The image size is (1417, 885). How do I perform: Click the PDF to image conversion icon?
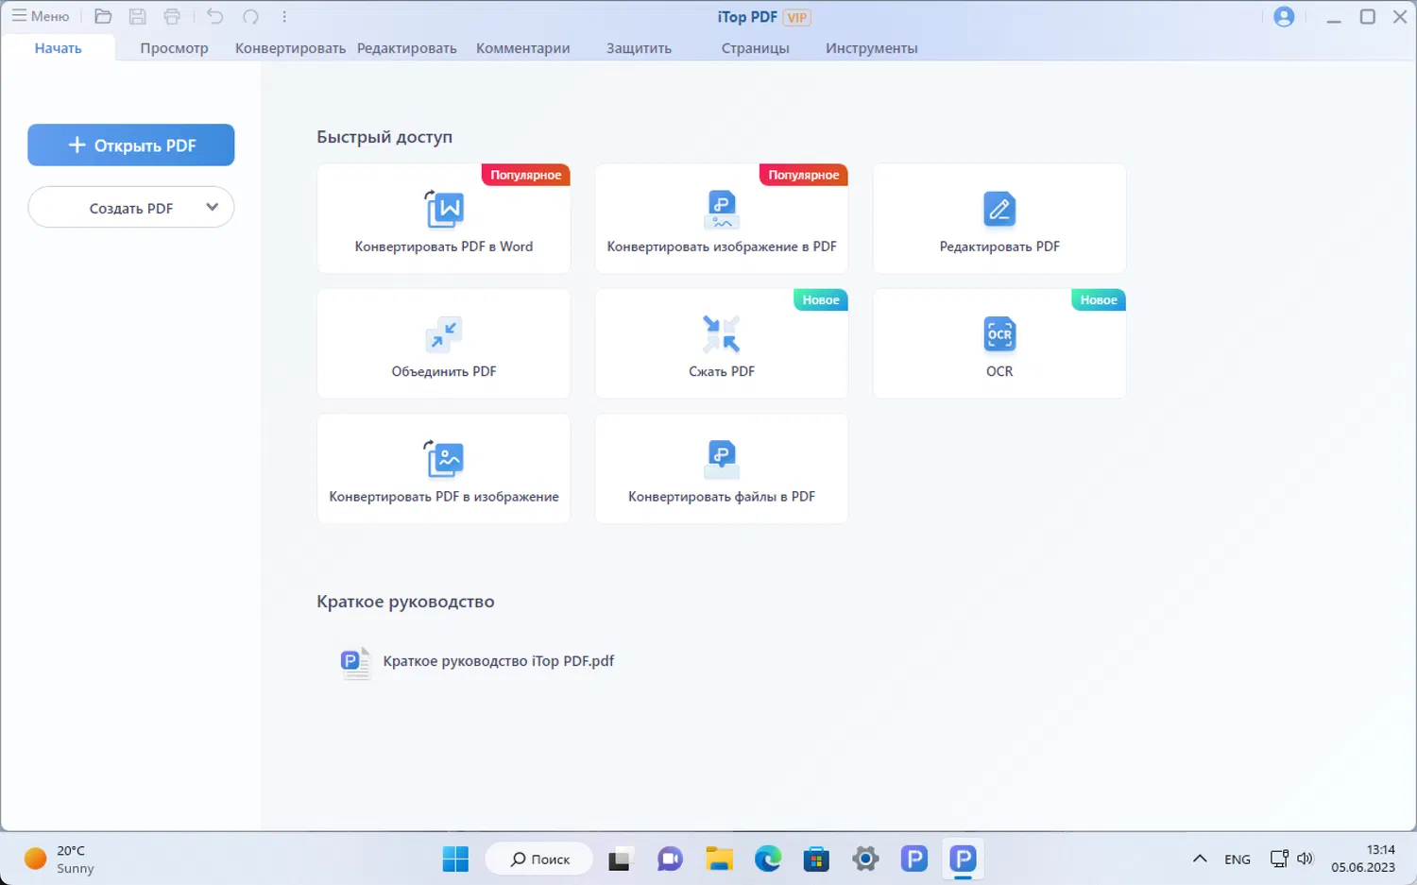coord(444,459)
